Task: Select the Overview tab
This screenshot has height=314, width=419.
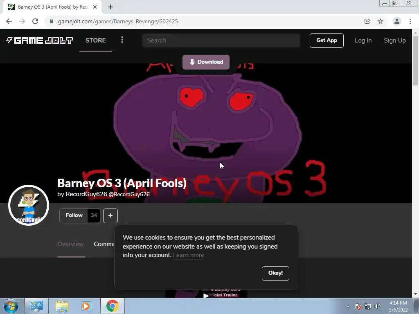Action: pos(70,244)
